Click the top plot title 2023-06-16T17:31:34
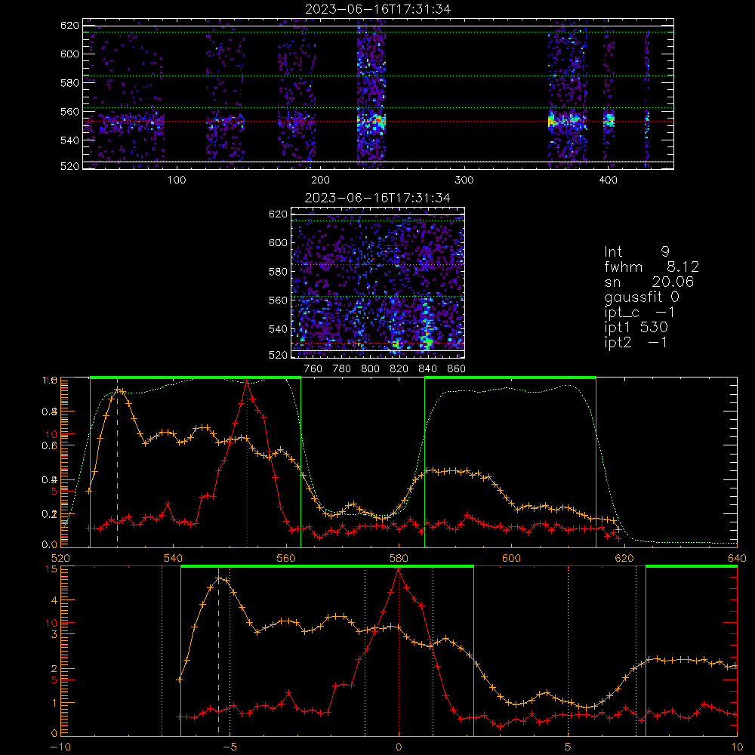This screenshot has width=755, height=755. 378,9
